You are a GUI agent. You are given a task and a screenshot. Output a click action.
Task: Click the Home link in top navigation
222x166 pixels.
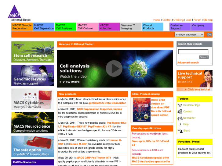(x=157, y=20)
